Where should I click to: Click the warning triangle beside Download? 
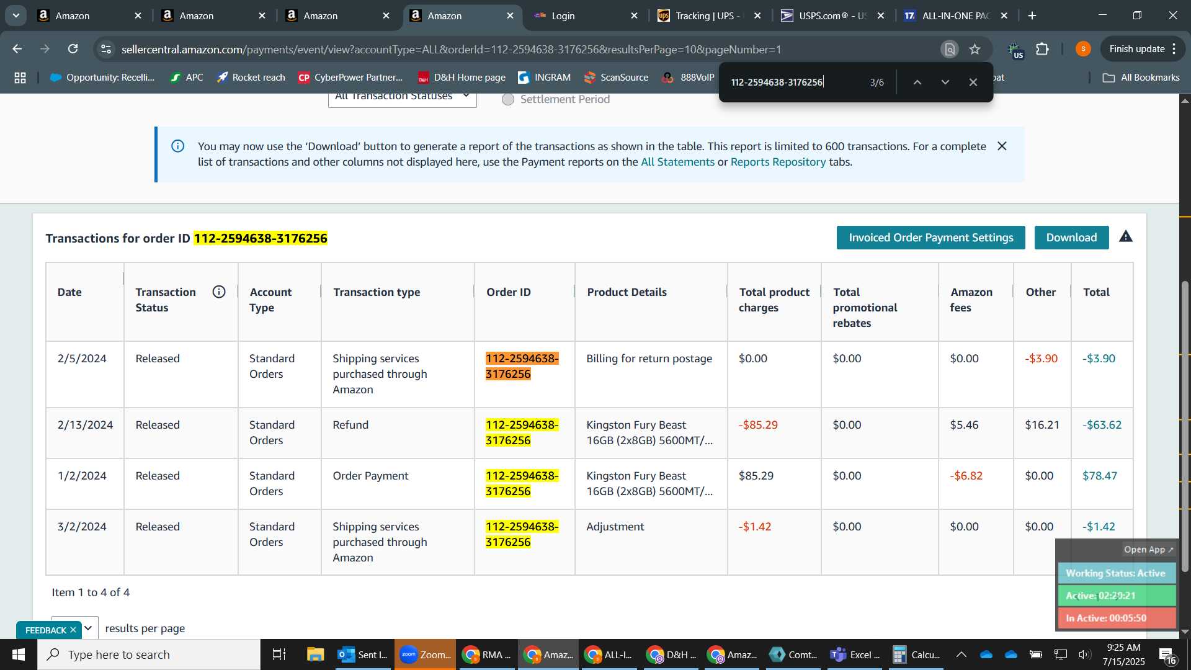(1126, 236)
